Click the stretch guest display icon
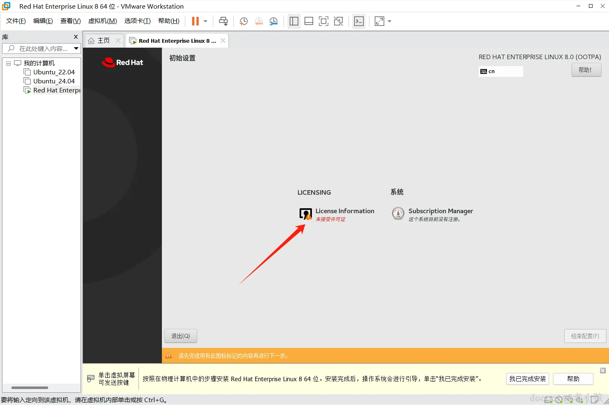This screenshot has width=609, height=405. [379, 21]
